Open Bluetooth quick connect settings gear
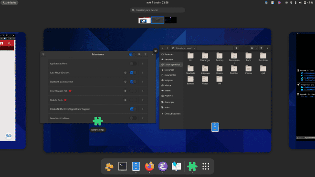 coord(125,82)
